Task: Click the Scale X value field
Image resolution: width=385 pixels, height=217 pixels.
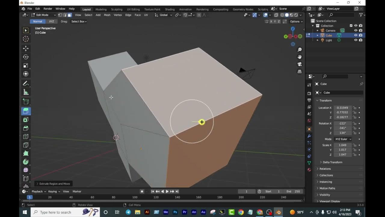Action: 342,145
